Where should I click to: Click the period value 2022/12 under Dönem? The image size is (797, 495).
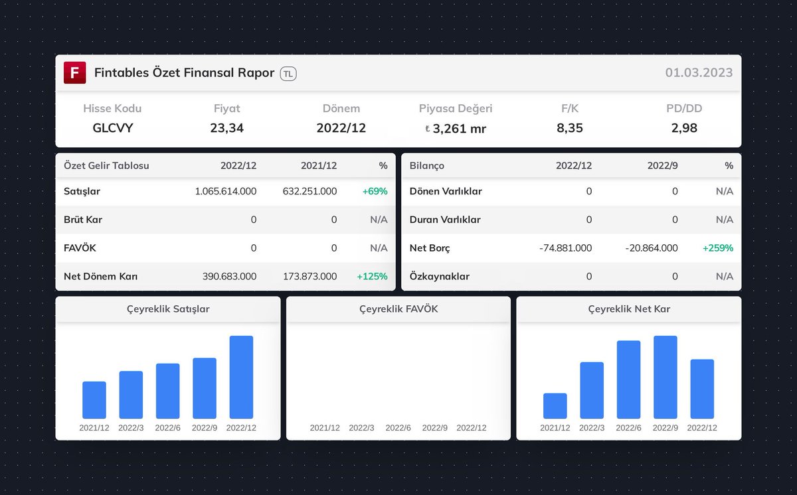click(341, 128)
